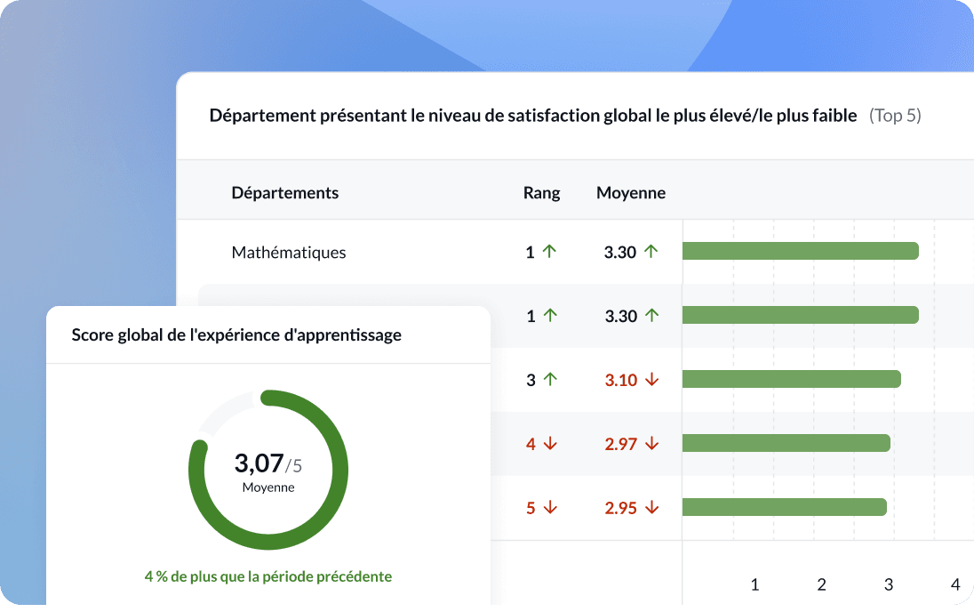
Task: Click the Départements column header
Action: (x=285, y=193)
